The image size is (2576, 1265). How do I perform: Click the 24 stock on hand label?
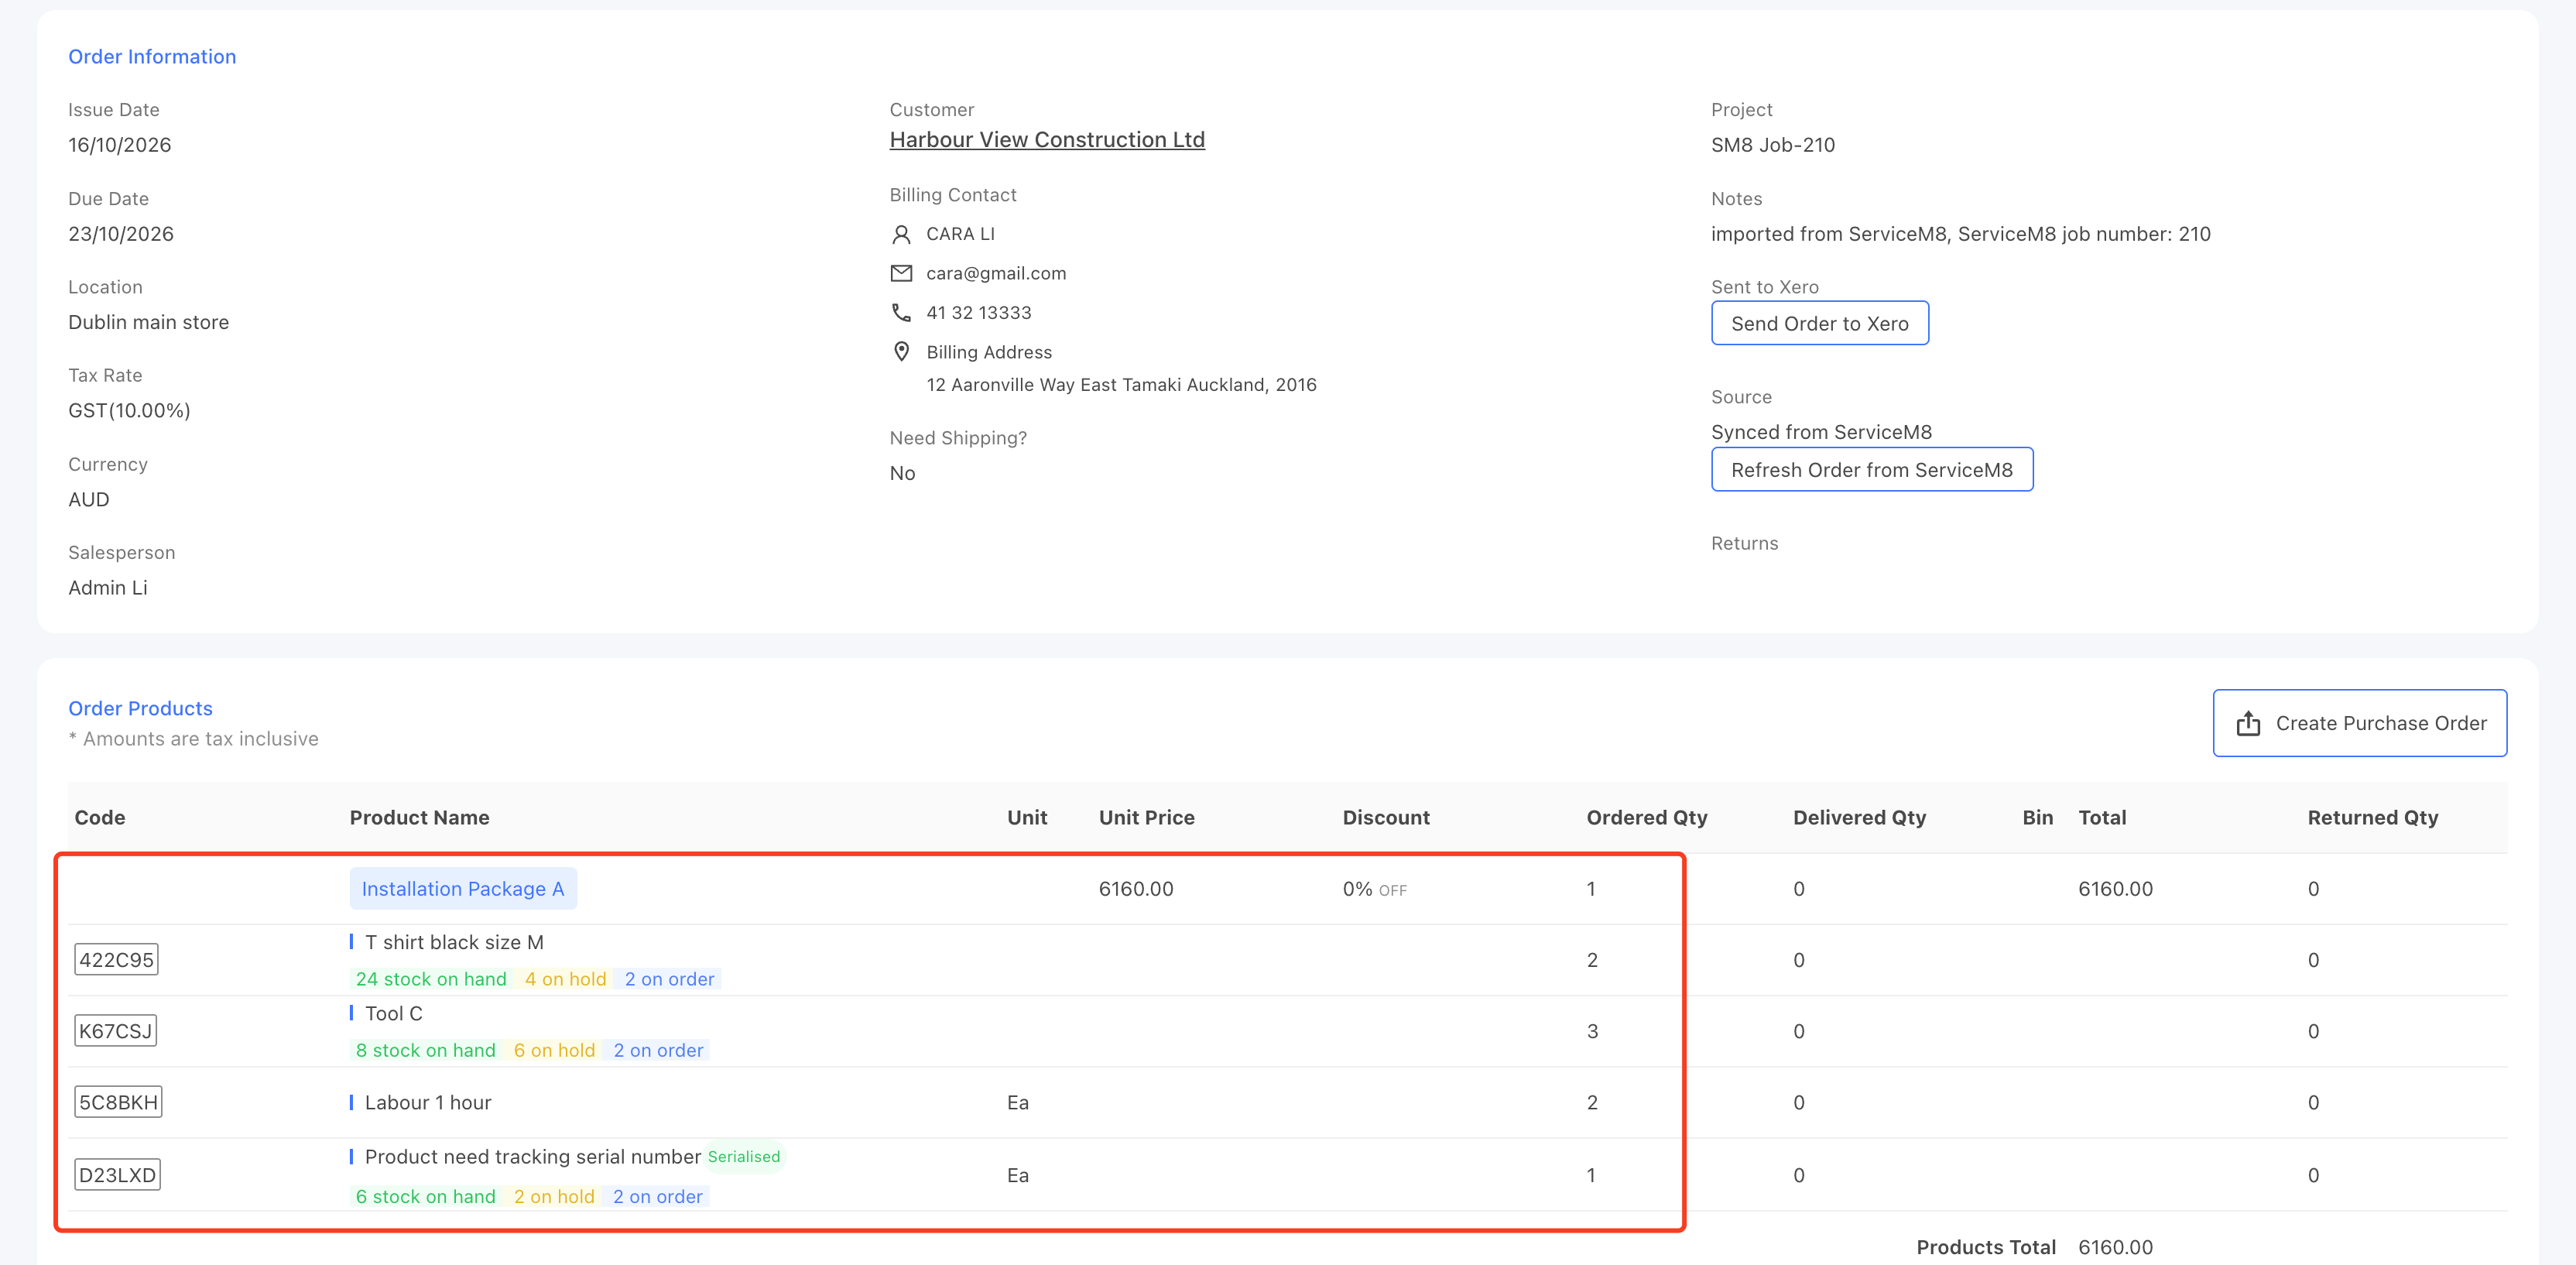pyautogui.click(x=431, y=979)
